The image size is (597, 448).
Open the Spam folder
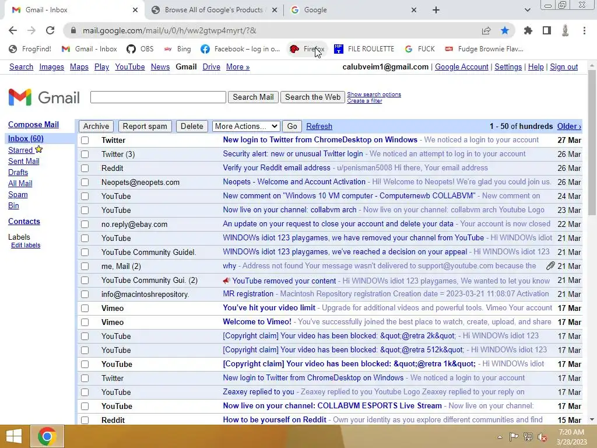coord(18,195)
